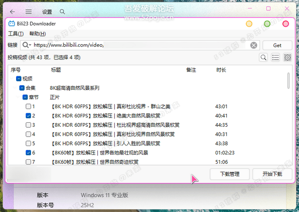
Task: Click the list view icon above the video list
Action: click(275, 58)
